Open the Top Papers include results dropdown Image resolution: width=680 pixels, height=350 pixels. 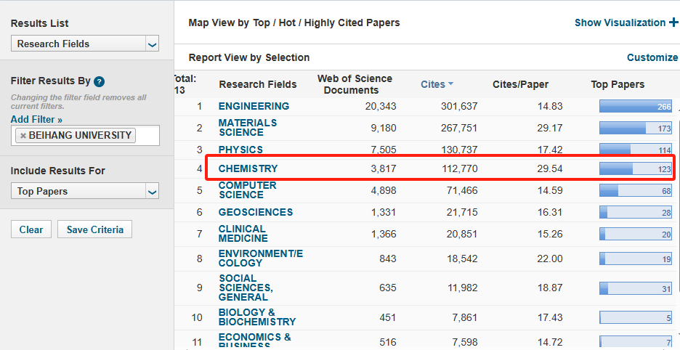point(152,192)
